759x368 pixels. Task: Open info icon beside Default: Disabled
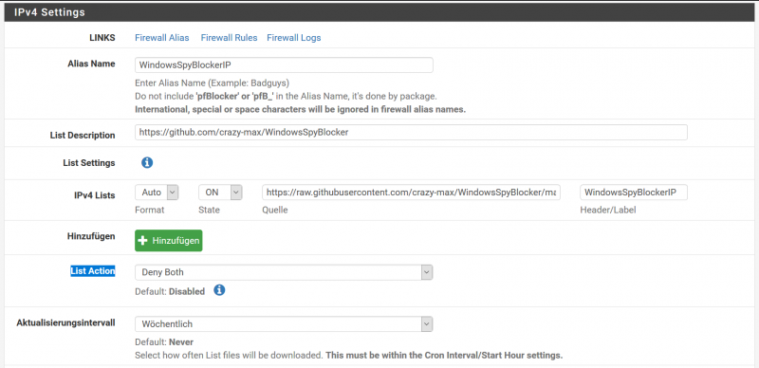(x=219, y=290)
